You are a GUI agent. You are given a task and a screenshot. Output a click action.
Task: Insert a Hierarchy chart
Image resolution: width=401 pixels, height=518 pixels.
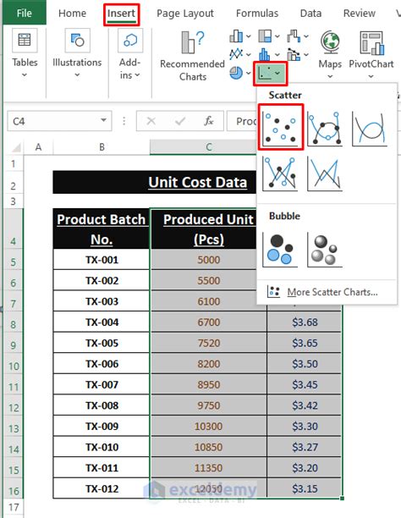[265, 36]
